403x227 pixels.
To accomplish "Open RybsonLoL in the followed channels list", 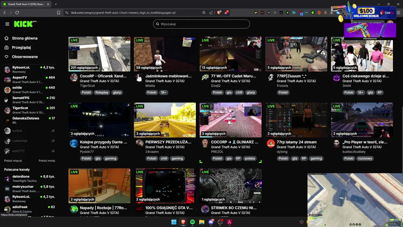I will 29,69.
